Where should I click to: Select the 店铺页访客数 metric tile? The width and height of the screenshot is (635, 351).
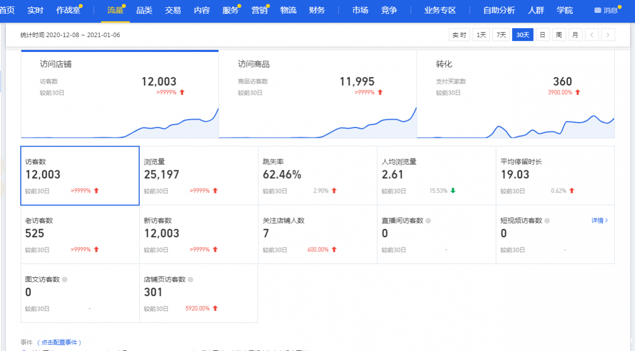[x=199, y=294]
